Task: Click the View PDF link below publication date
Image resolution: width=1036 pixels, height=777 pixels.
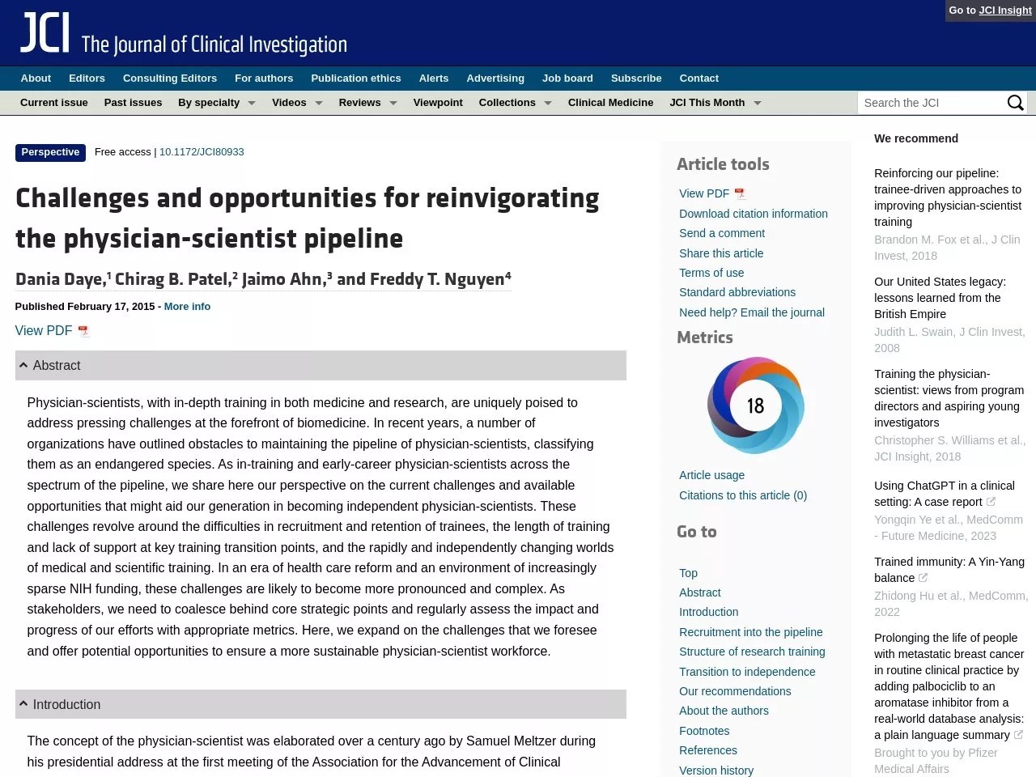Action: (x=44, y=331)
